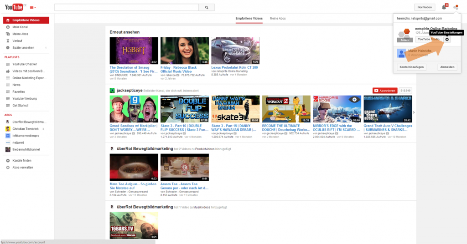
Task: Open the Hobbit soundtrack video thumbnail
Action: pyautogui.click(x=134, y=51)
